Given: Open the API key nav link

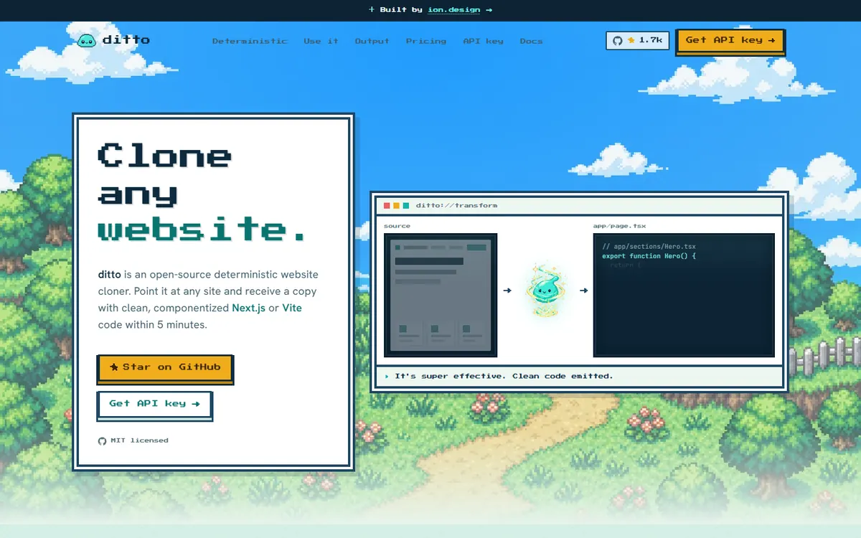Looking at the screenshot, I should pyautogui.click(x=483, y=41).
